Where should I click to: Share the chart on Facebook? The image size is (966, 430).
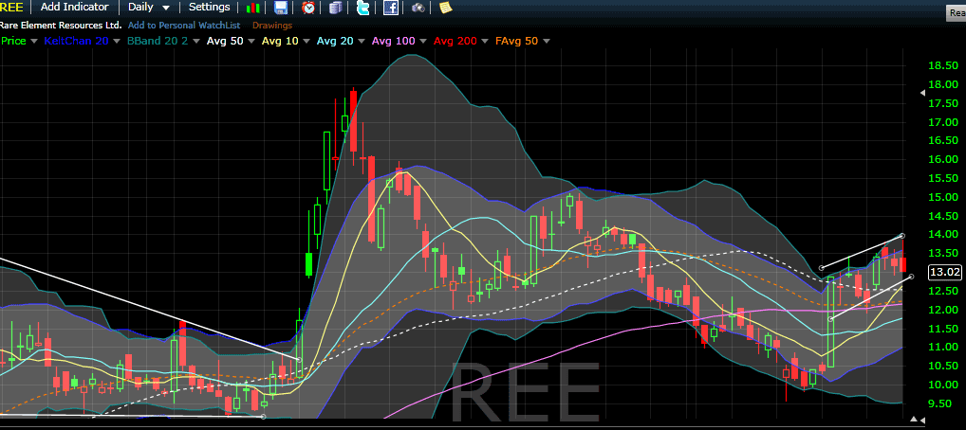click(391, 8)
